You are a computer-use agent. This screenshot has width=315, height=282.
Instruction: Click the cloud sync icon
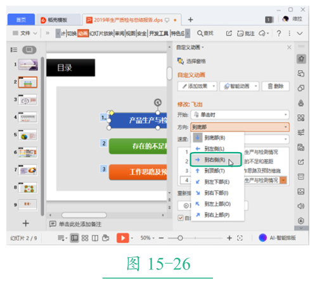tap(262, 34)
